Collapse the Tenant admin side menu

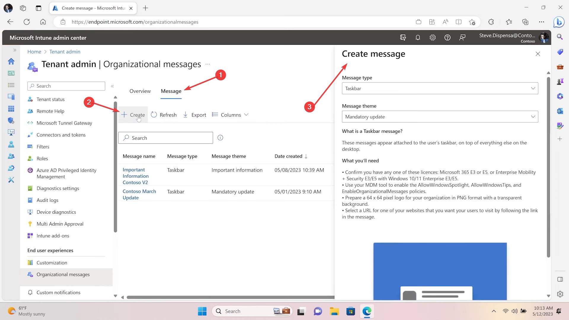[x=112, y=86]
